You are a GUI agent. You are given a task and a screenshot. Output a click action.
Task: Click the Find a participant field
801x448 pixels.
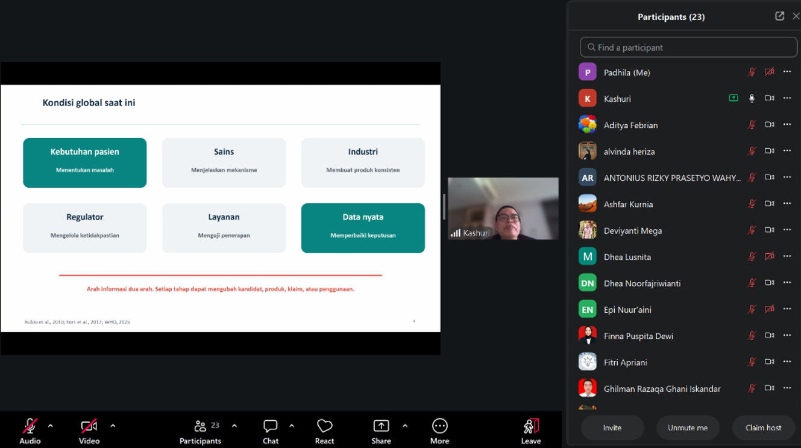(689, 47)
